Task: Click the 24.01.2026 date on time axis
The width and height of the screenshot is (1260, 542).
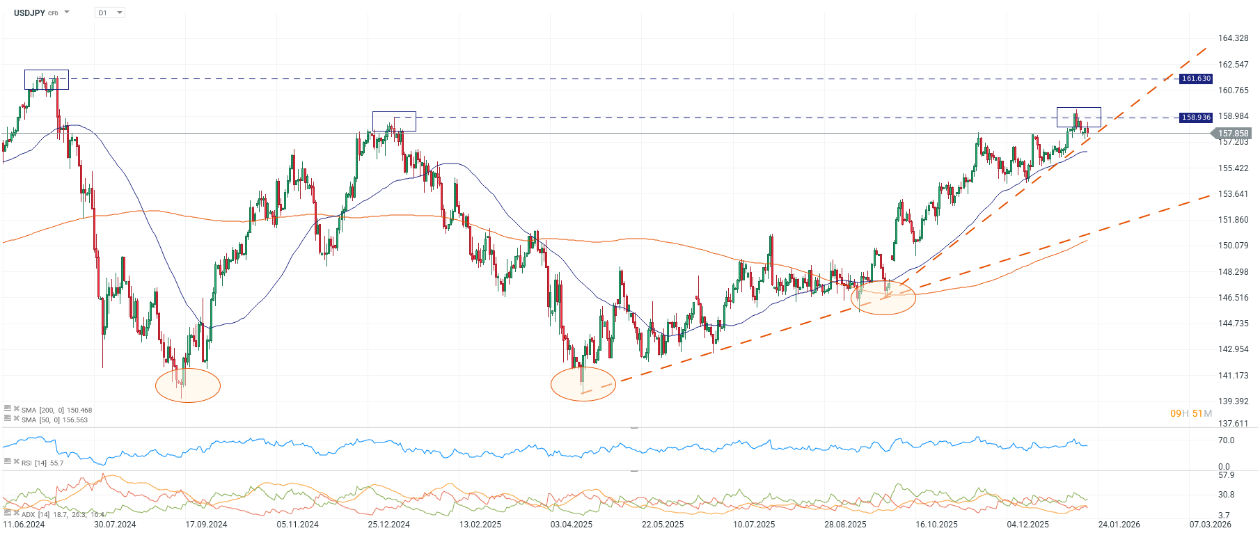Action: (1119, 525)
